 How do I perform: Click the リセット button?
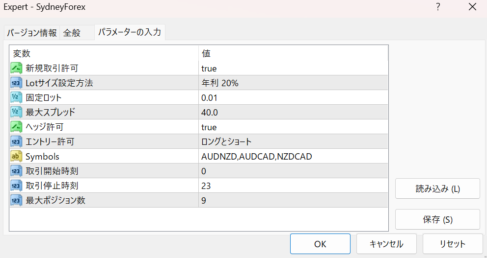pyautogui.click(x=453, y=244)
